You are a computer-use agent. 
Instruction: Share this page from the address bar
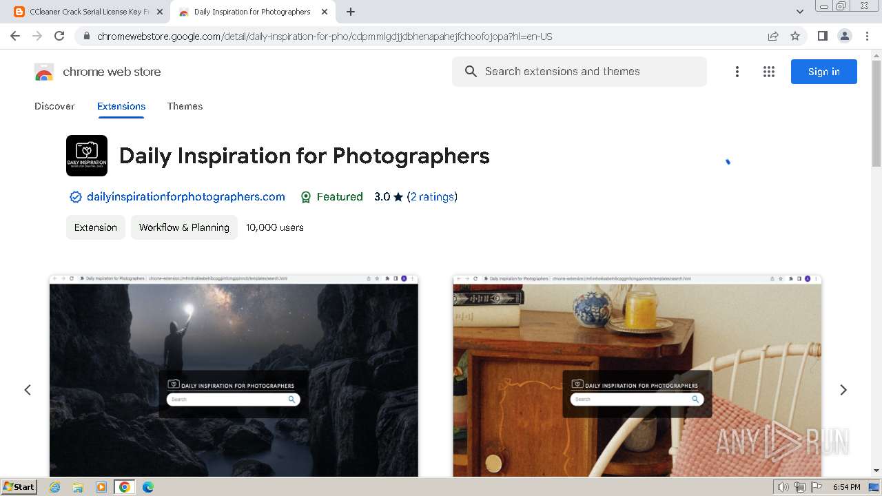coord(773,37)
